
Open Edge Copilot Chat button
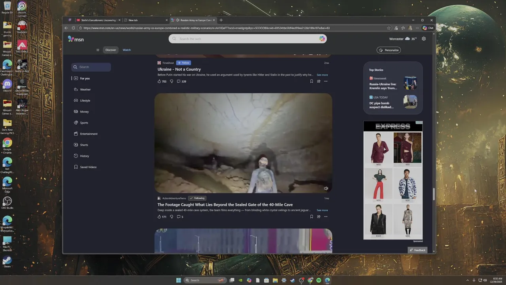point(428,28)
